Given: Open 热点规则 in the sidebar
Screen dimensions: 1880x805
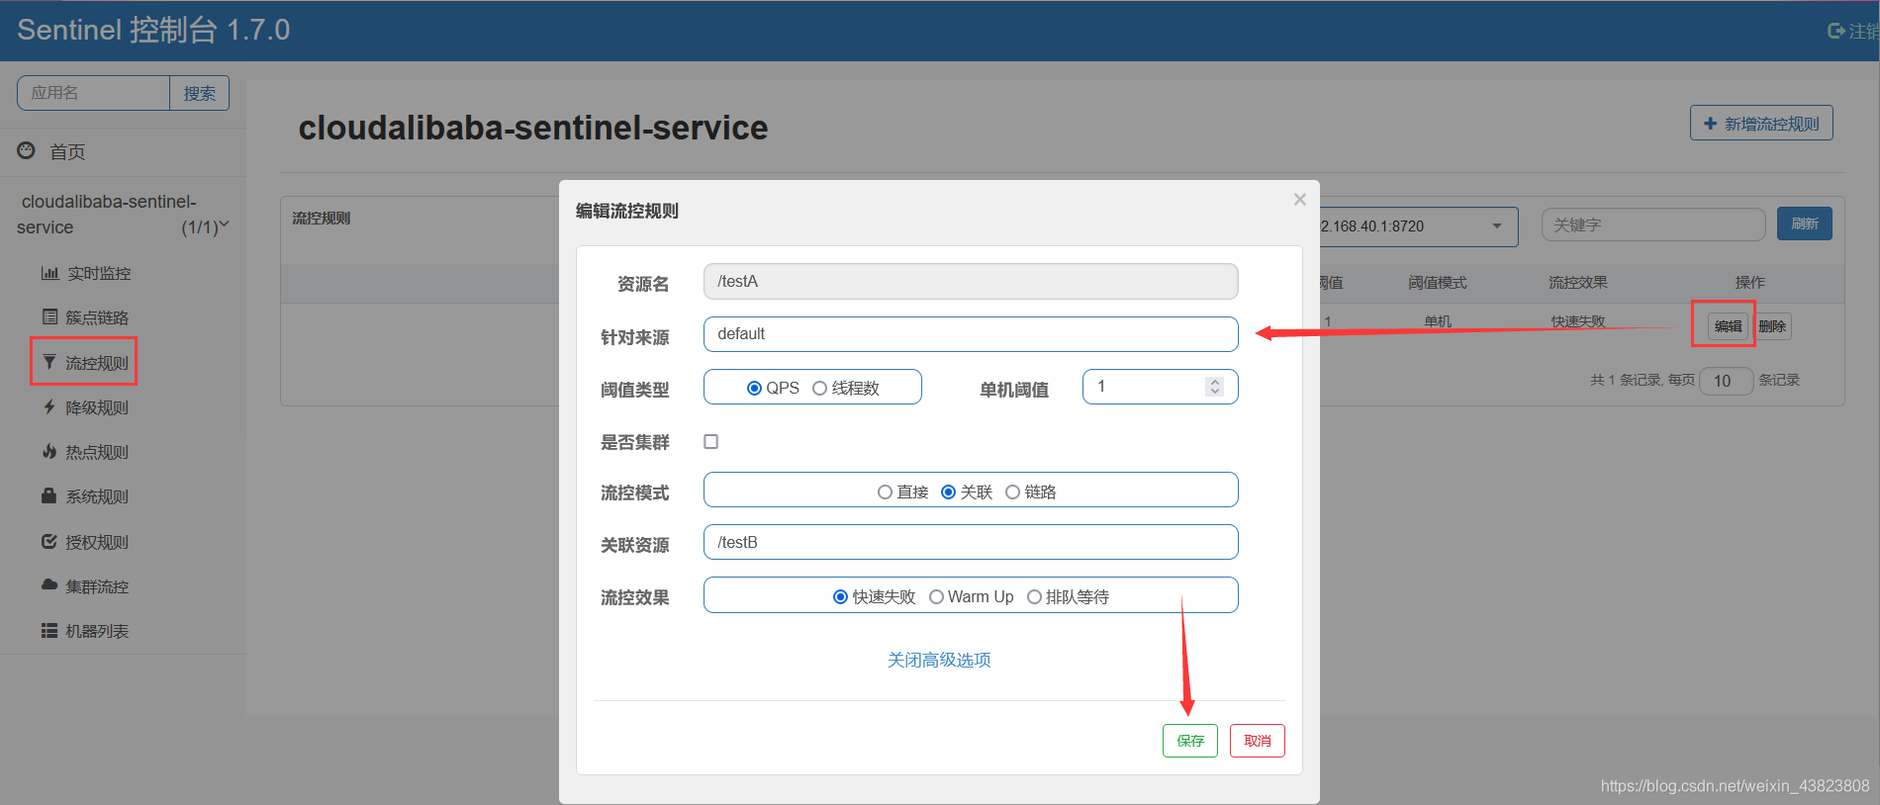Looking at the screenshot, I should (x=97, y=452).
